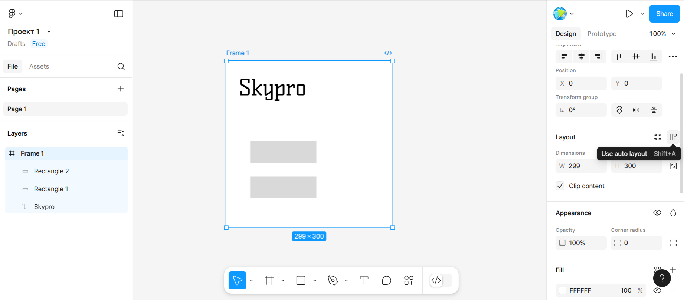
Task: Search layers with the magnifier icon
Action: (121, 66)
